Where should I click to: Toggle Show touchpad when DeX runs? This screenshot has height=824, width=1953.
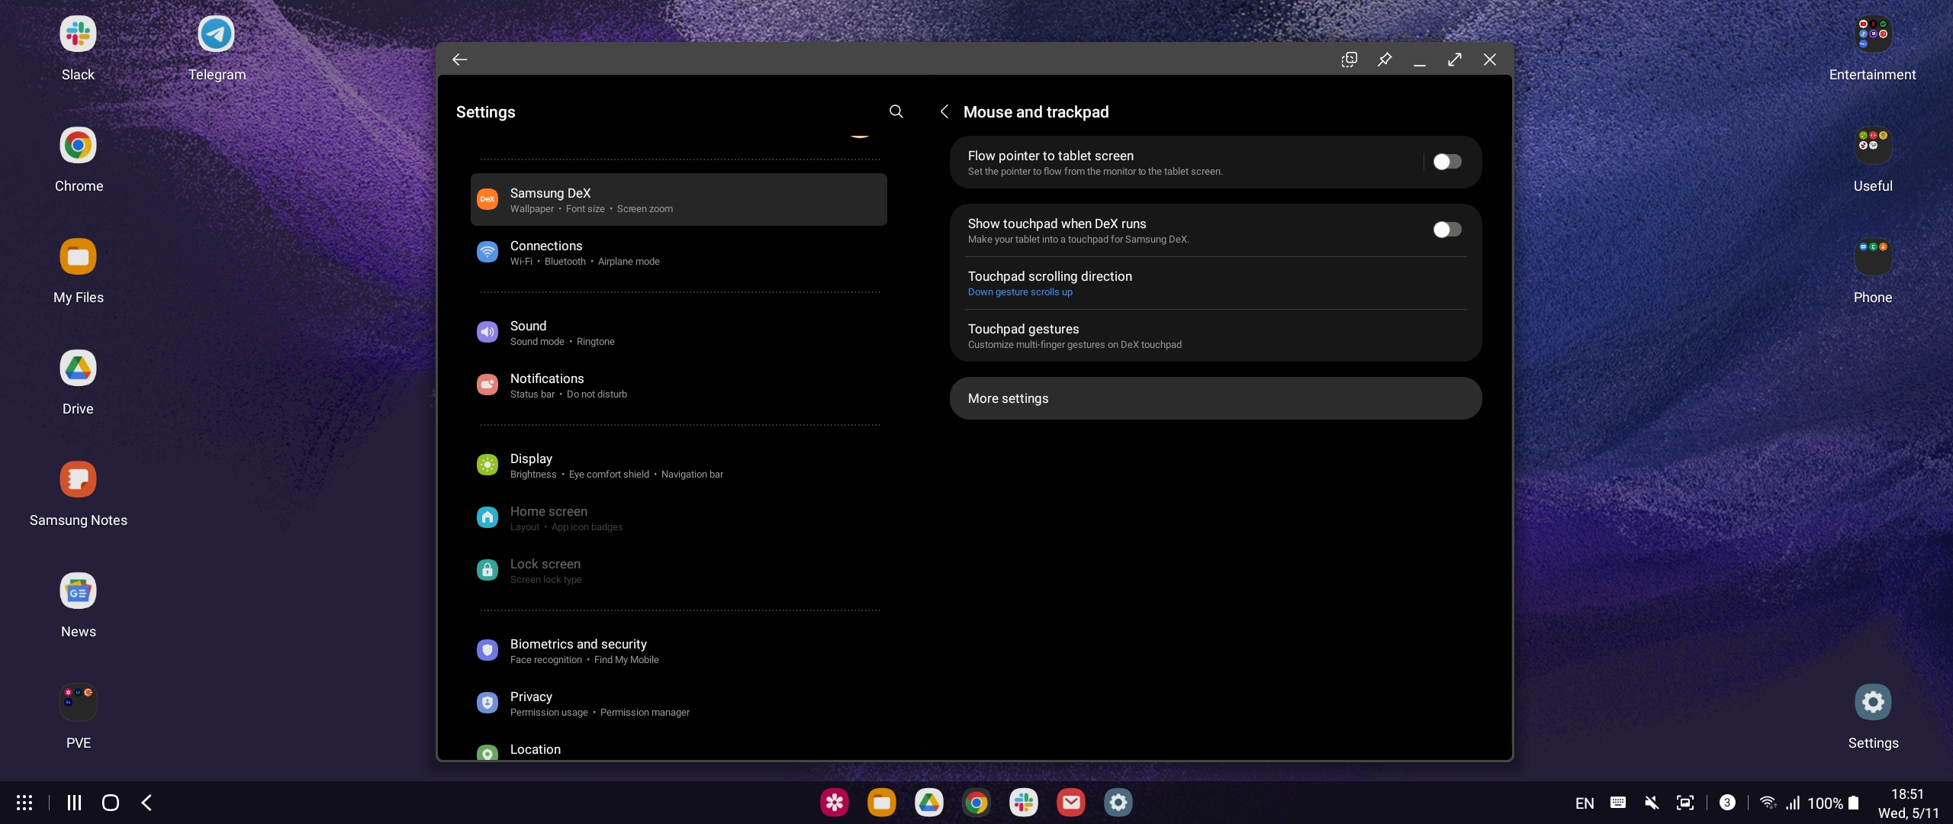(x=1446, y=230)
